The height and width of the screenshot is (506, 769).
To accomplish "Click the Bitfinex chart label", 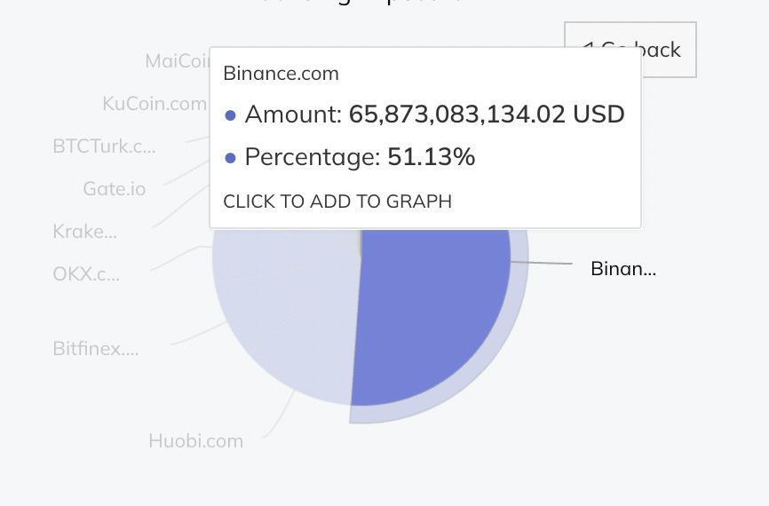I will point(96,348).
